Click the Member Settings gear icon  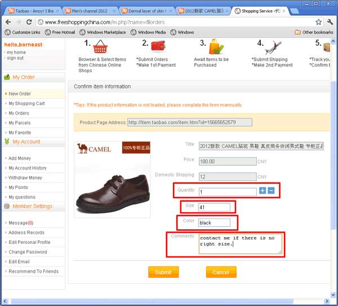coord(7,206)
